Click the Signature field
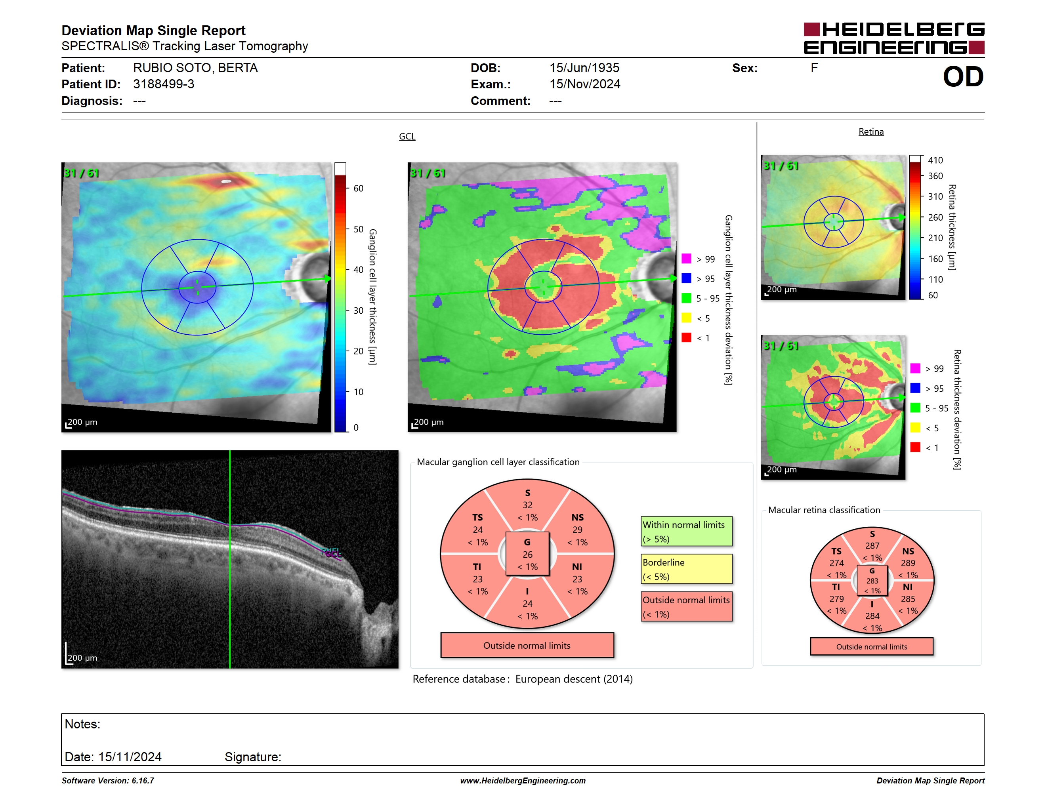The image size is (1046, 808). tap(253, 757)
